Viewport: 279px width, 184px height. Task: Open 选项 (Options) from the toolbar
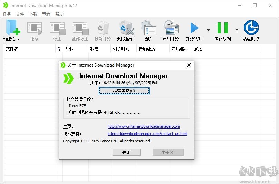point(148,28)
